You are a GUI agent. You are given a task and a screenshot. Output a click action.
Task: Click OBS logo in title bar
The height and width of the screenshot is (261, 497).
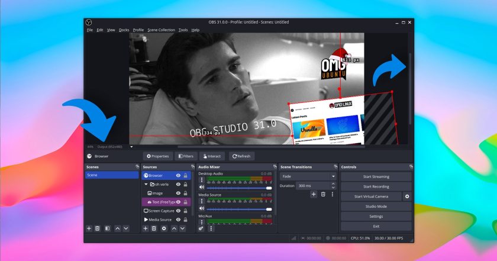[x=89, y=22]
